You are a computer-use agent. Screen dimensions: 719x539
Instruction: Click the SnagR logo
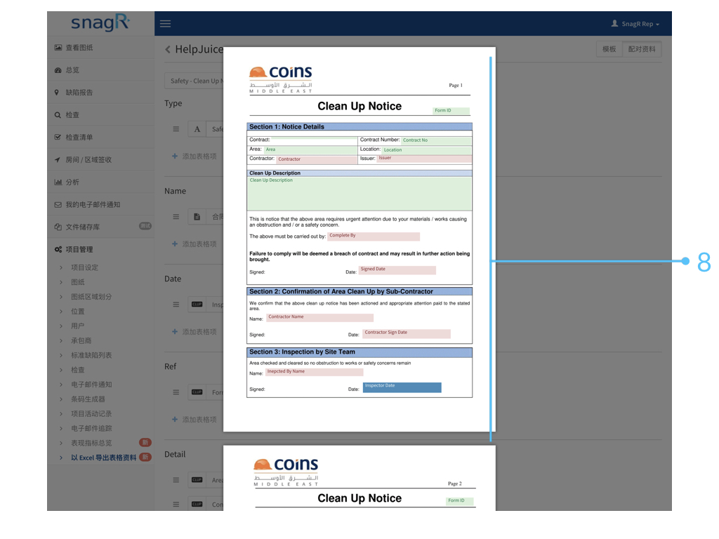click(x=100, y=22)
